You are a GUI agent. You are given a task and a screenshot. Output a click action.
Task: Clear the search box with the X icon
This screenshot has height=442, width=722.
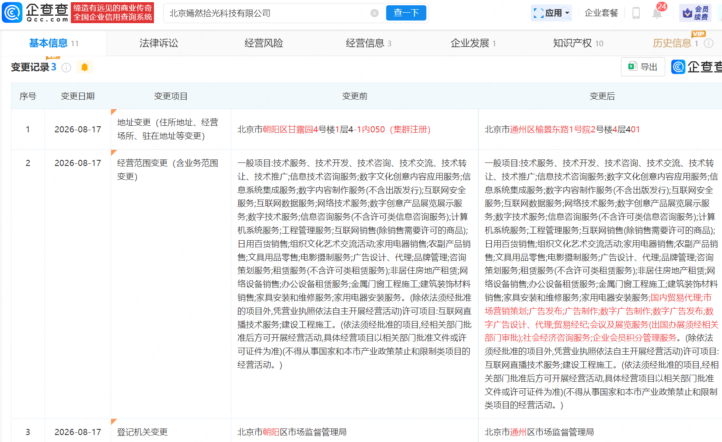click(375, 13)
